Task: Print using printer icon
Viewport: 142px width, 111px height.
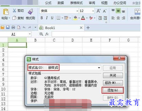Action: tap(13, 27)
